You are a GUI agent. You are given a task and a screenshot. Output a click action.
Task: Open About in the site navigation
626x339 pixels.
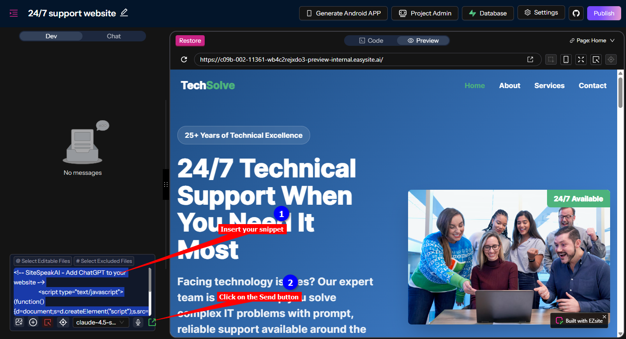pos(510,85)
